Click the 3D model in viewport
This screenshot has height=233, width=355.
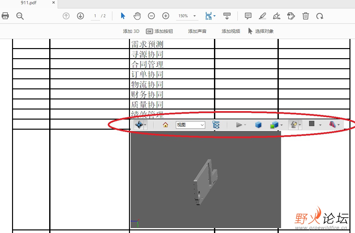click(206, 182)
